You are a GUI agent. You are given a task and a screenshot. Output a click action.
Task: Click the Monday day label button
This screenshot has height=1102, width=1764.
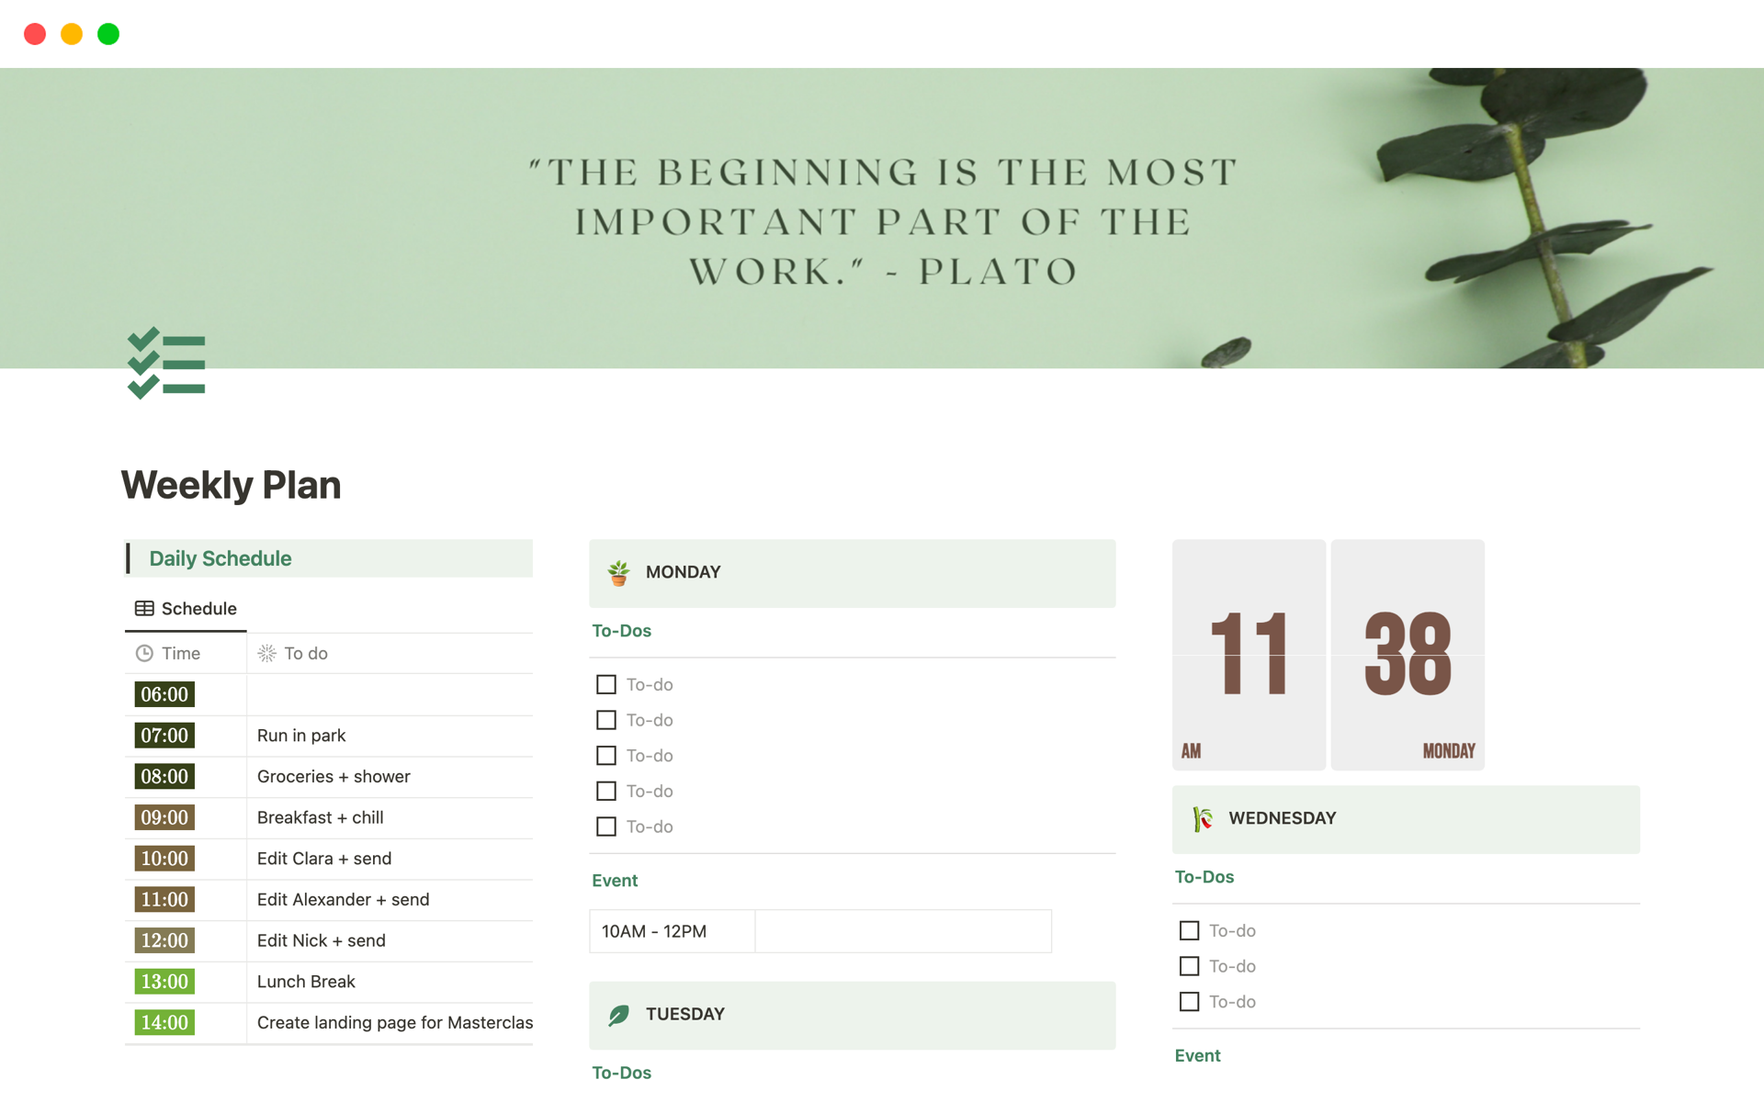[684, 570]
